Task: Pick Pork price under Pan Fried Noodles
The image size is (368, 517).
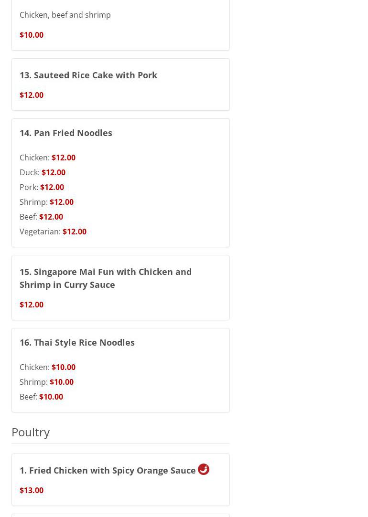Action: tap(52, 187)
